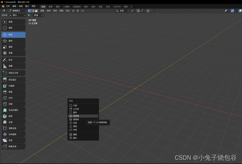Add a 猴头 monkey mesh
The height and width of the screenshot is (164, 242).
pos(83,138)
